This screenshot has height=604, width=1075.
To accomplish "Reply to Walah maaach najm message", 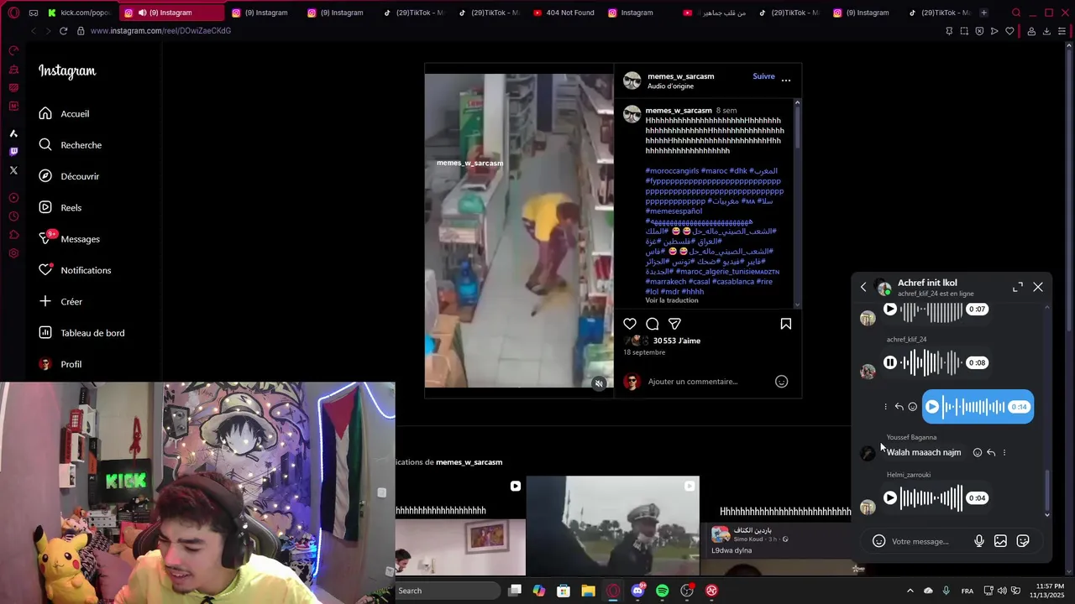I will click(x=991, y=453).
